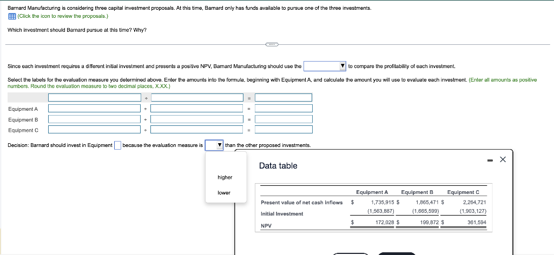
Task: Choose 'higher' from the dropdown list
Action: [225, 177]
